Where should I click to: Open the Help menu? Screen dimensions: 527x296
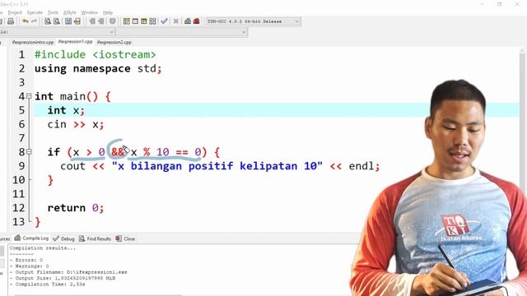[x=108, y=12]
